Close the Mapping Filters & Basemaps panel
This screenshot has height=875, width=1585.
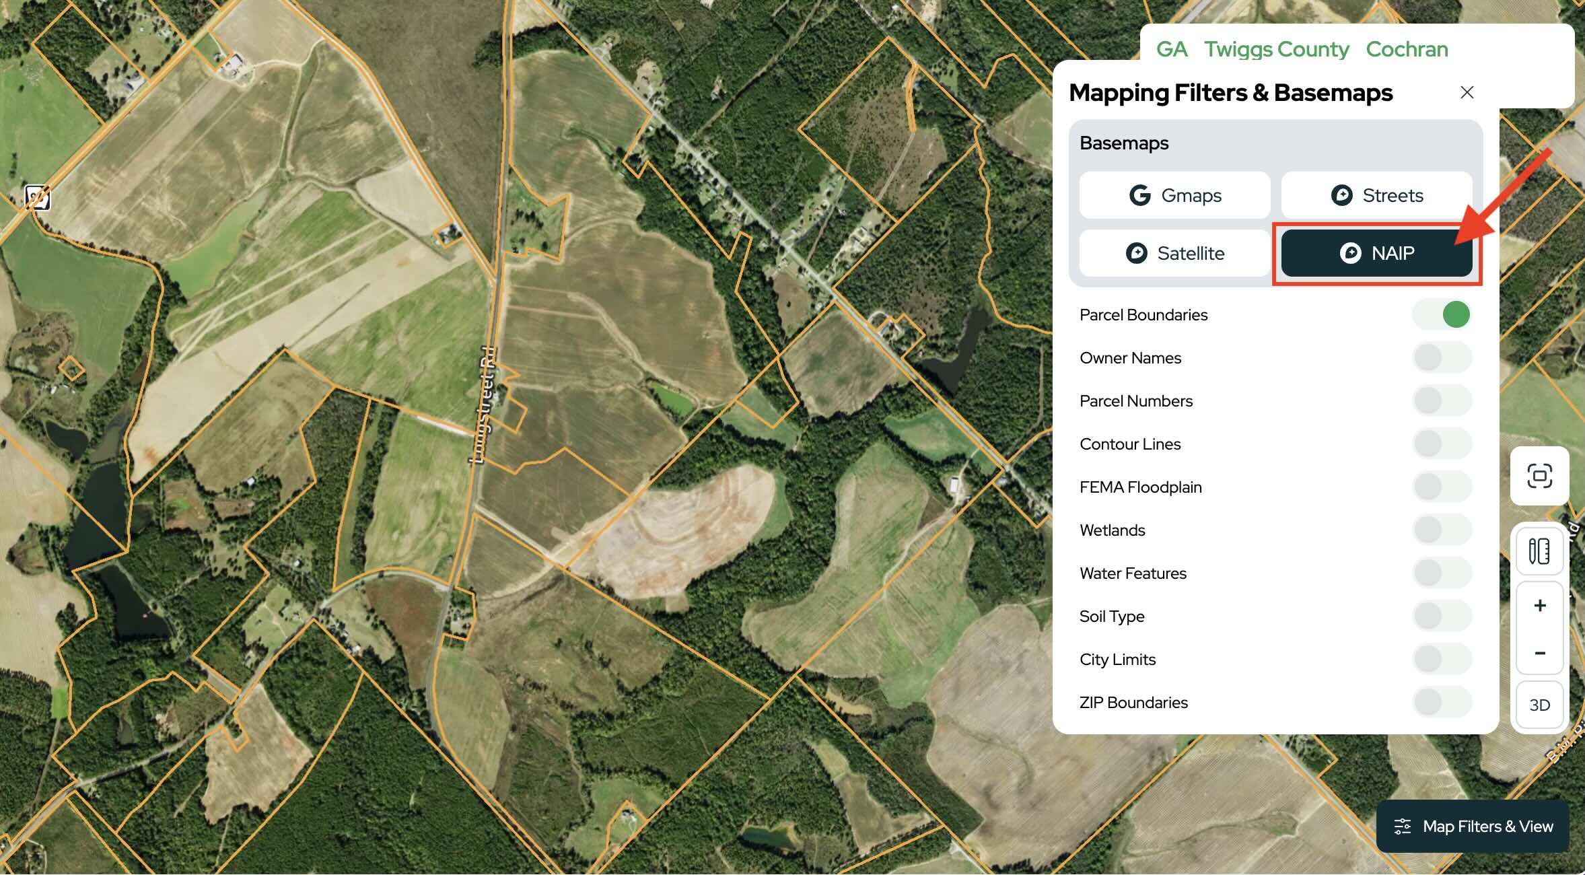[1467, 92]
